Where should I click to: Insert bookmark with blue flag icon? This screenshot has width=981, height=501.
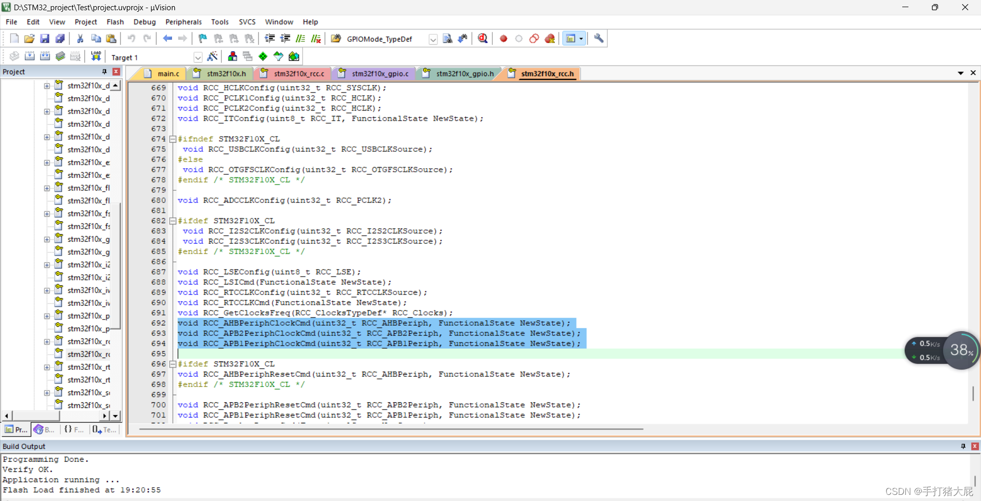click(203, 38)
